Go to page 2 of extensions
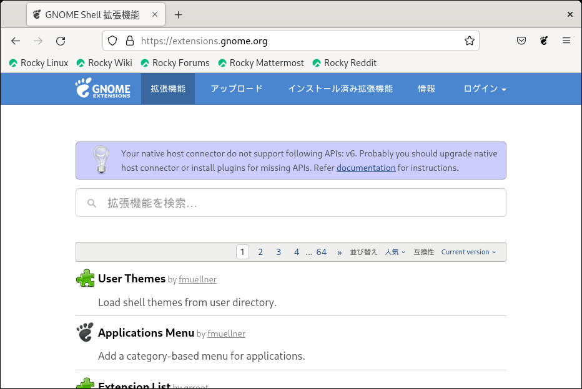This screenshot has height=389, width=582. 260,252
